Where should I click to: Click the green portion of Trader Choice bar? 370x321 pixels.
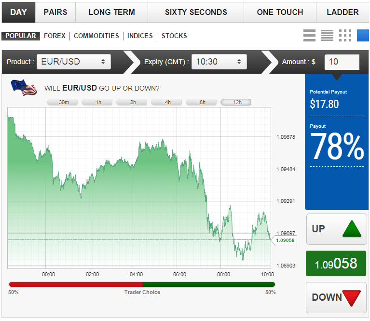(x=208, y=284)
